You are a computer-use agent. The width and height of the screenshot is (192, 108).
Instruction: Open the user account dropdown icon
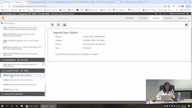pos(165,14)
